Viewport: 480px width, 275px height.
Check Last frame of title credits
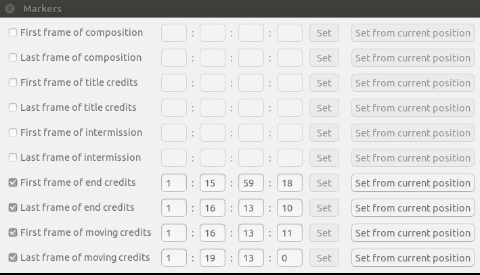pyautogui.click(x=13, y=107)
